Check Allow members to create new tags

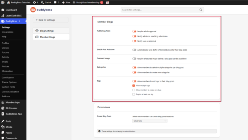click(x=134, y=90)
